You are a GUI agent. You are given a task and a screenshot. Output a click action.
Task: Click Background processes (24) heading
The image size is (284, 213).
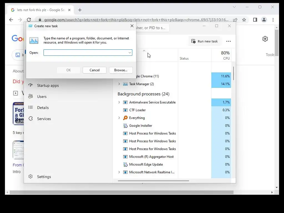[143, 94]
